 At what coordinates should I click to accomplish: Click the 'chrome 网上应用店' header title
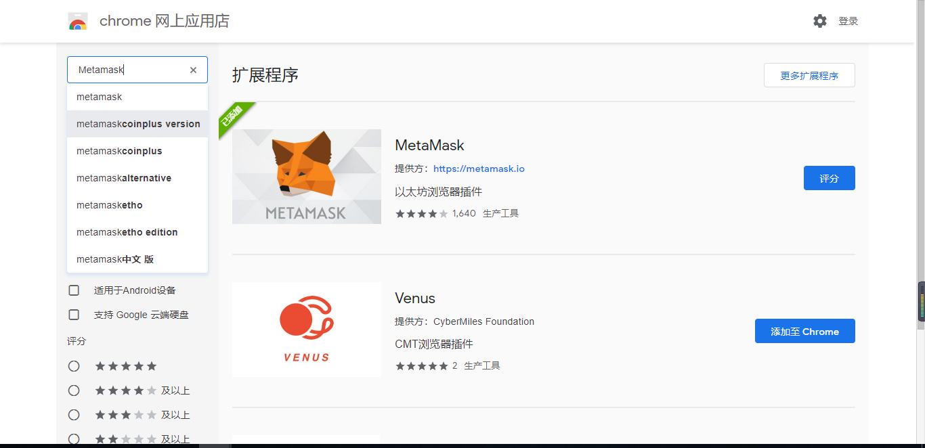click(165, 21)
